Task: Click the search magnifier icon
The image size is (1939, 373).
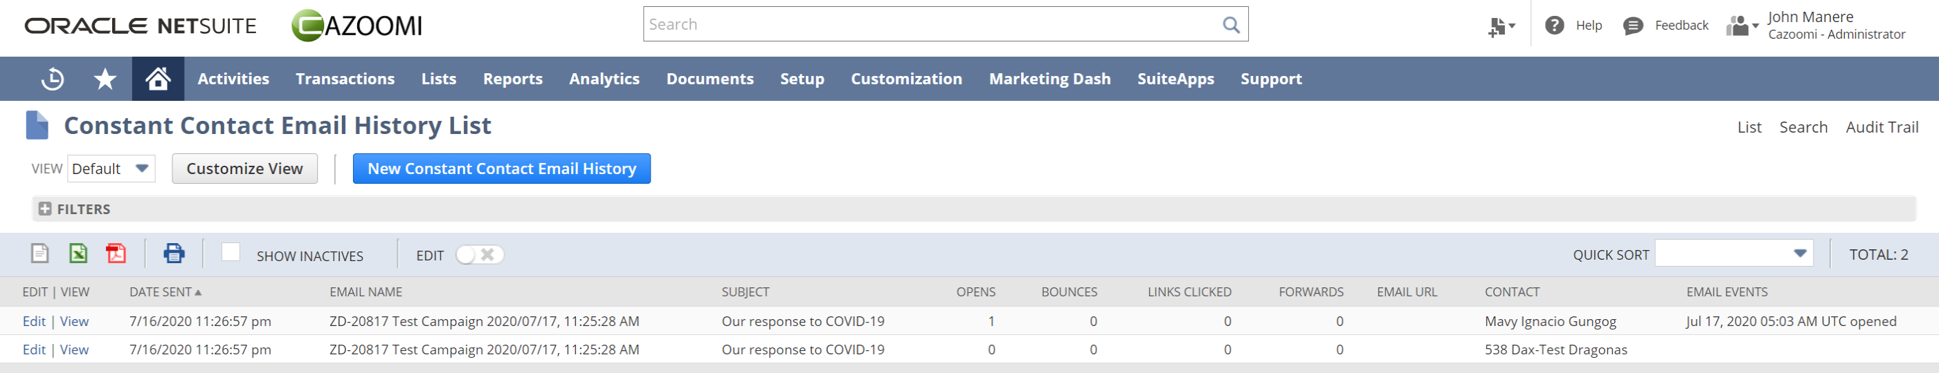Action: tap(1231, 25)
